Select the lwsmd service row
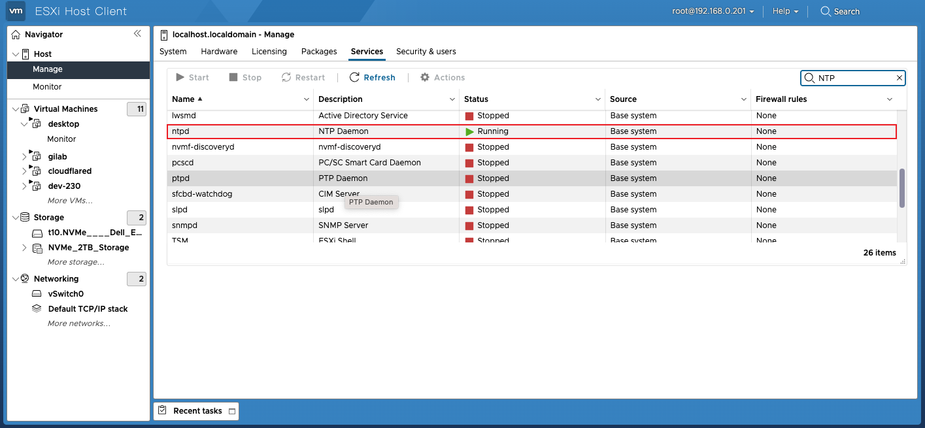 531,116
